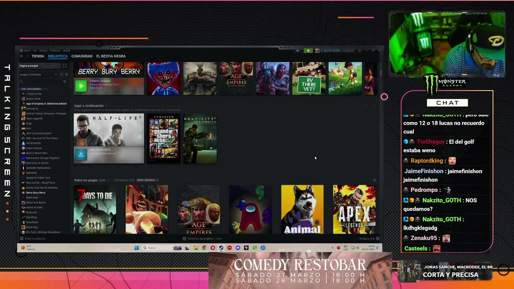Image resolution: width=514 pixels, height=289 pixels.
Task: Open the Ver menu
Action: tap(35, 51)
